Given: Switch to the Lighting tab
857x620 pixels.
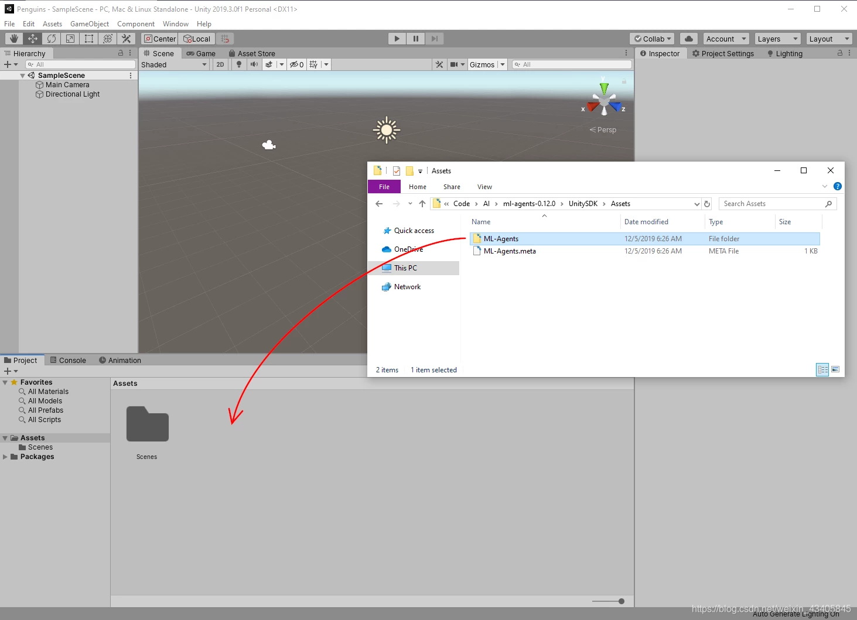Looking at the screenshot, I should click(785, 53).
